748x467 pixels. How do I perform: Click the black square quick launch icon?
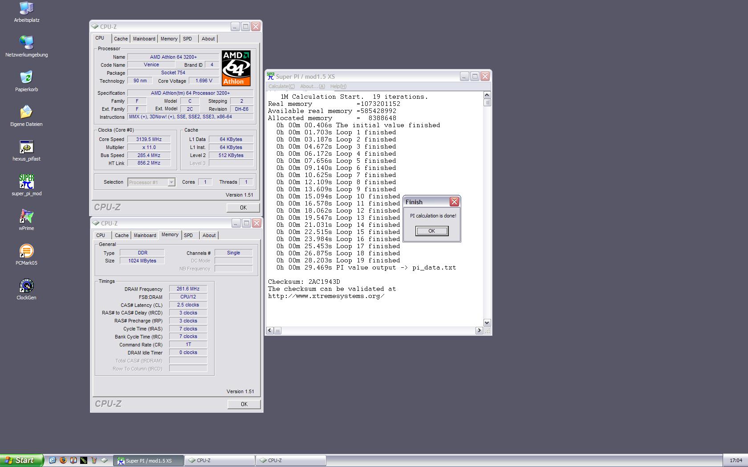coord(84,460)
